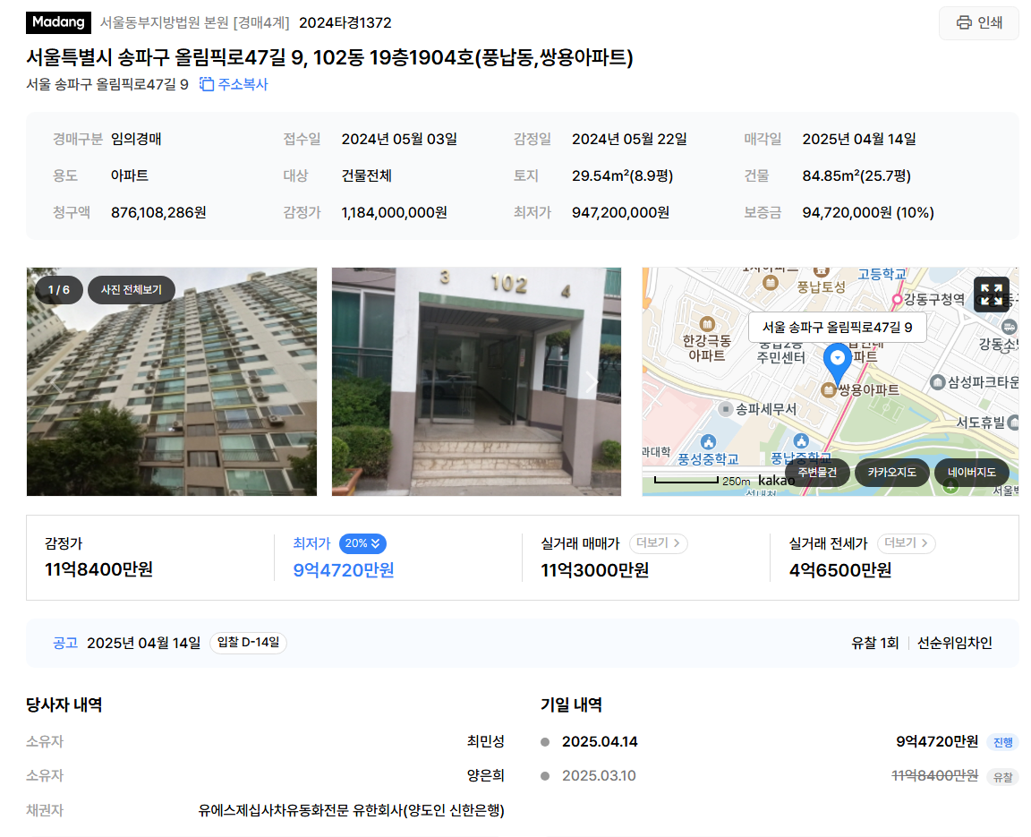Click the 9억4720만원 blue minimum price
The height and width of the screenshot is (837, 1031).
344,570
